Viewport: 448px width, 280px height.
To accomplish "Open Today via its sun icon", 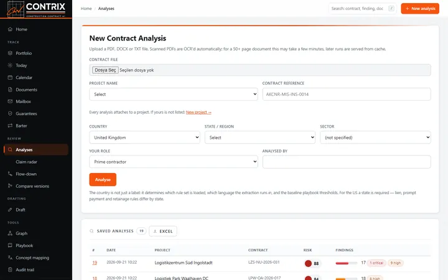I will (10, 65).
